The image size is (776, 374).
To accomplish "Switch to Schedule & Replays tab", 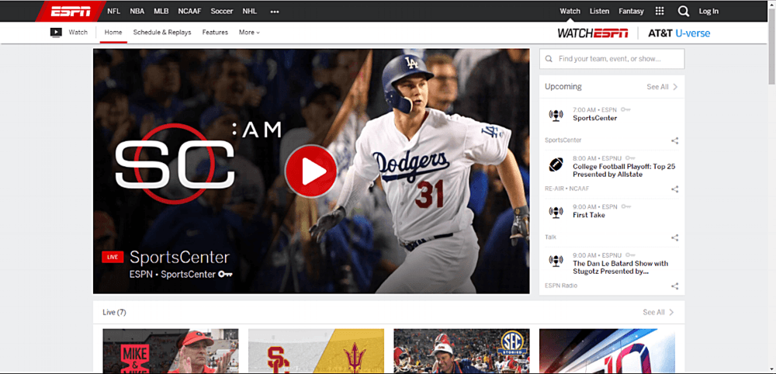I will [x=162, y=33].
